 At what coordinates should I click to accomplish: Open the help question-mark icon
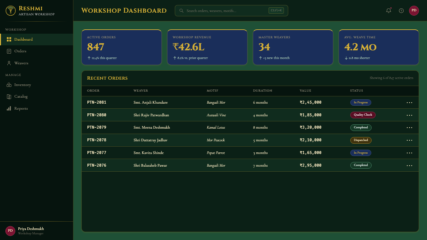[x=401, y=11]
